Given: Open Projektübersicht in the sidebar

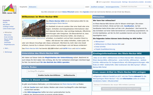Looking at the screenshot, I should 9,45.
